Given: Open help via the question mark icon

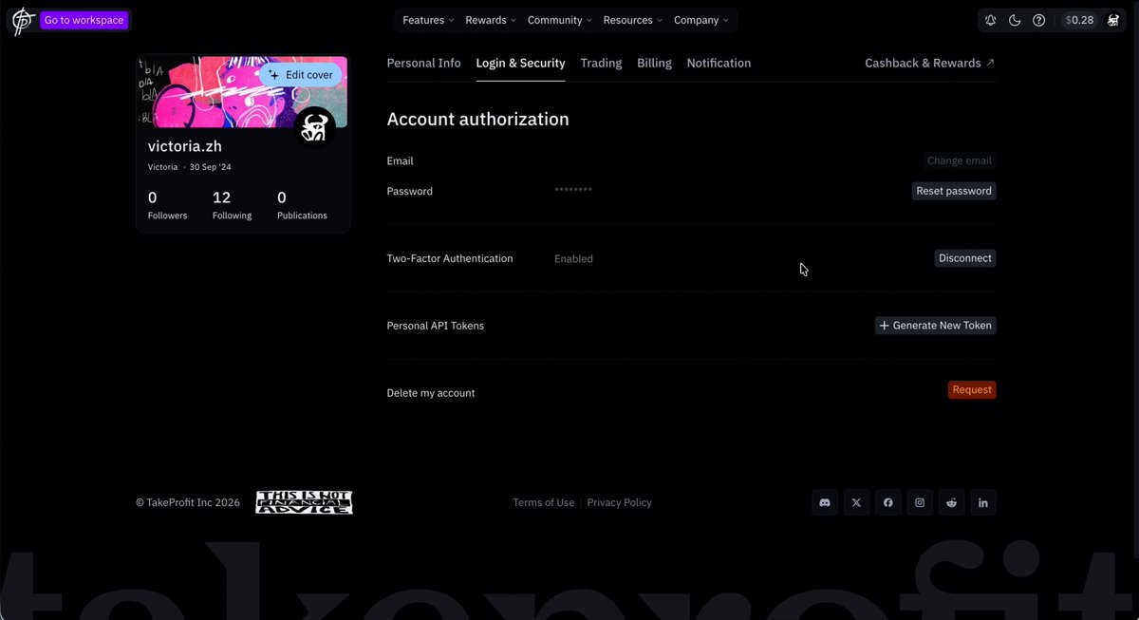Looking at the screenshot, I should pyautogui.click(x=1039, y=20).
